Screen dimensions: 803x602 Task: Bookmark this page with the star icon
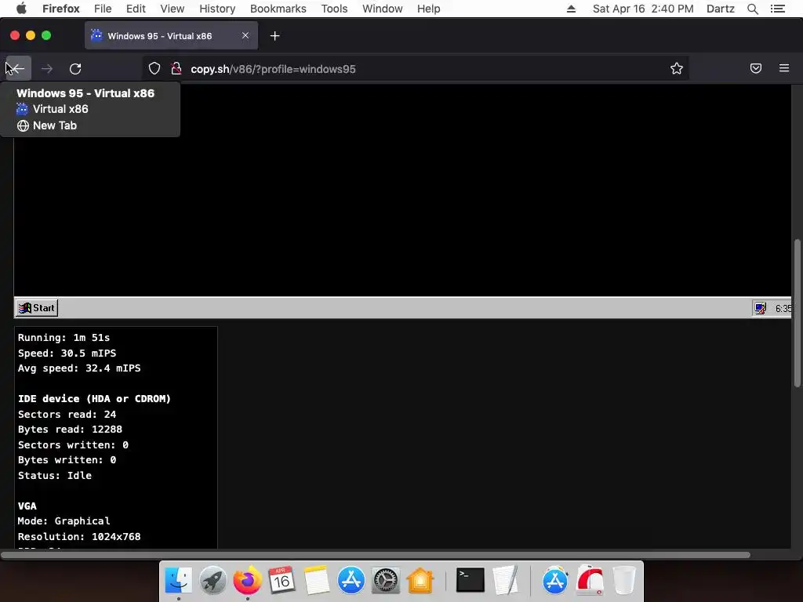tap(677, 69)
